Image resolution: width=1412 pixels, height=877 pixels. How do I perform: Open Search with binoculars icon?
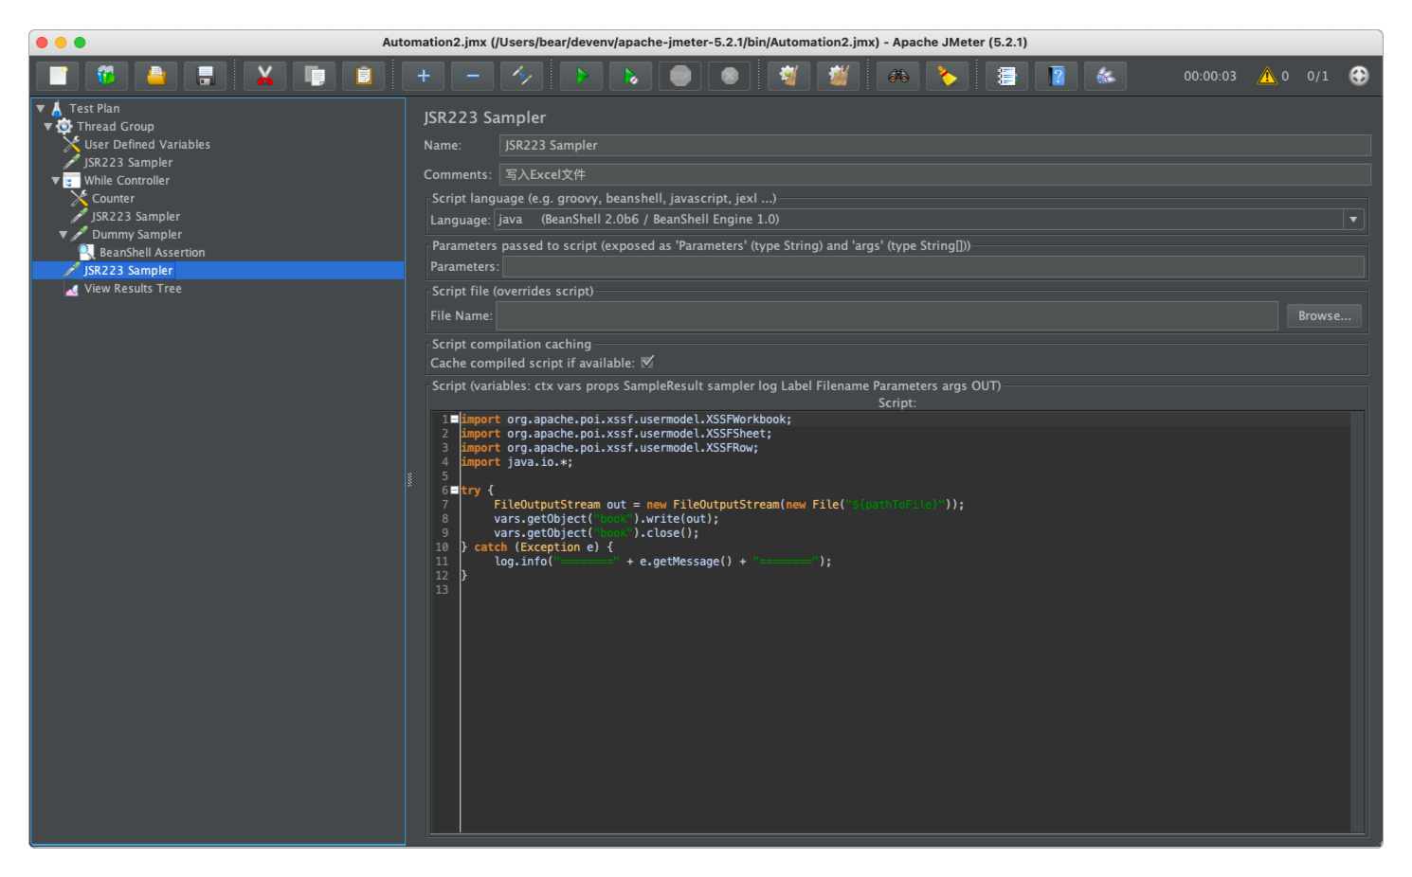click(x=898, y=76)
